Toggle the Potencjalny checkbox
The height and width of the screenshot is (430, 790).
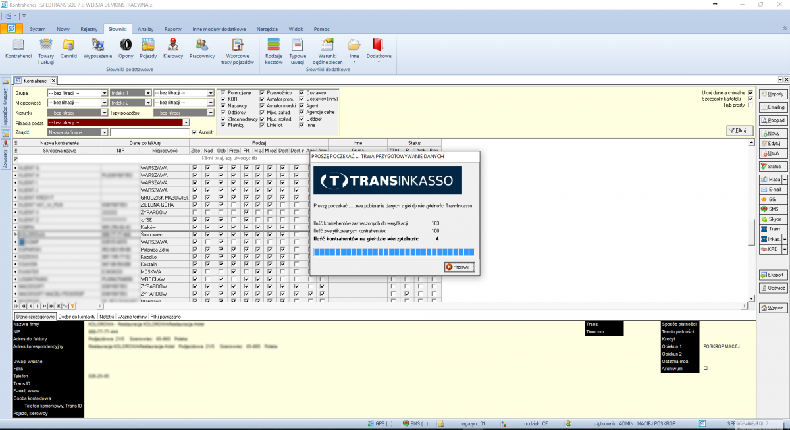(x=223, y=93)
